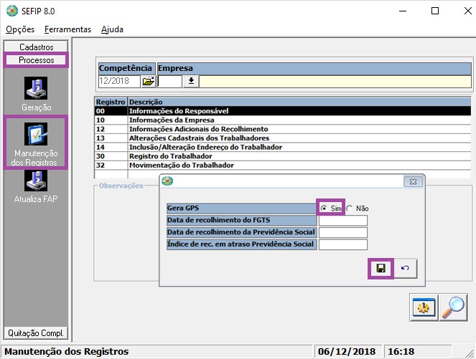Switch to the Processos section
476x359 pixels.
36,59
